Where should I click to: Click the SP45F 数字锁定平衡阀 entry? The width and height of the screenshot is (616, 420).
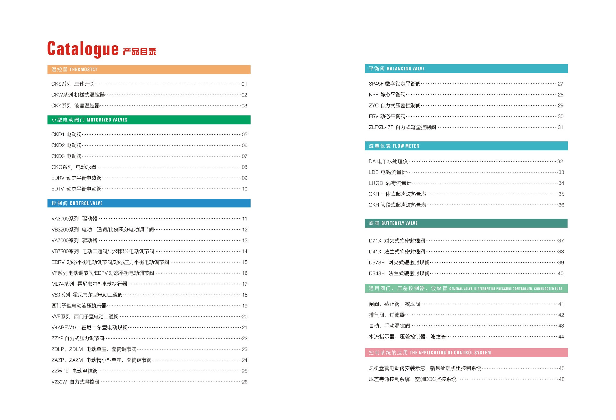point(395,84)
